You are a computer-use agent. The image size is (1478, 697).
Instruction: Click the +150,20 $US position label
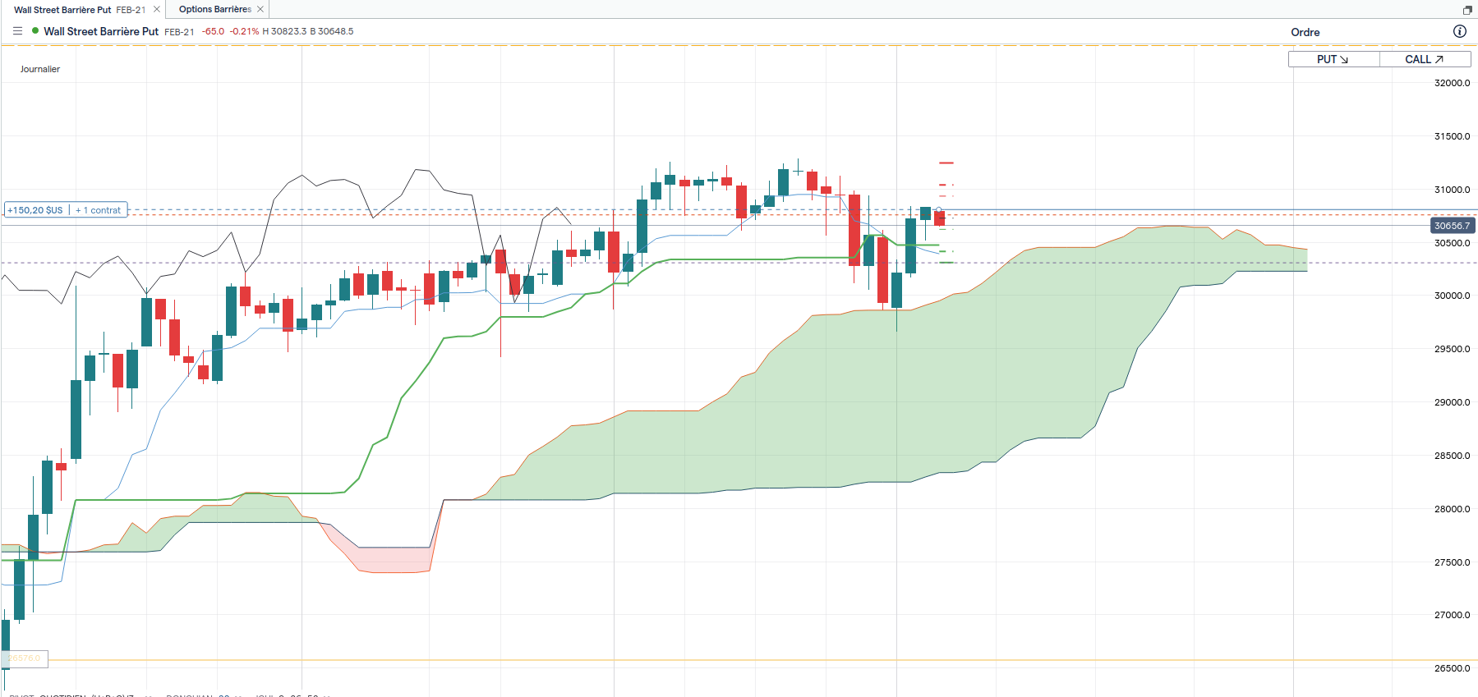35,210
